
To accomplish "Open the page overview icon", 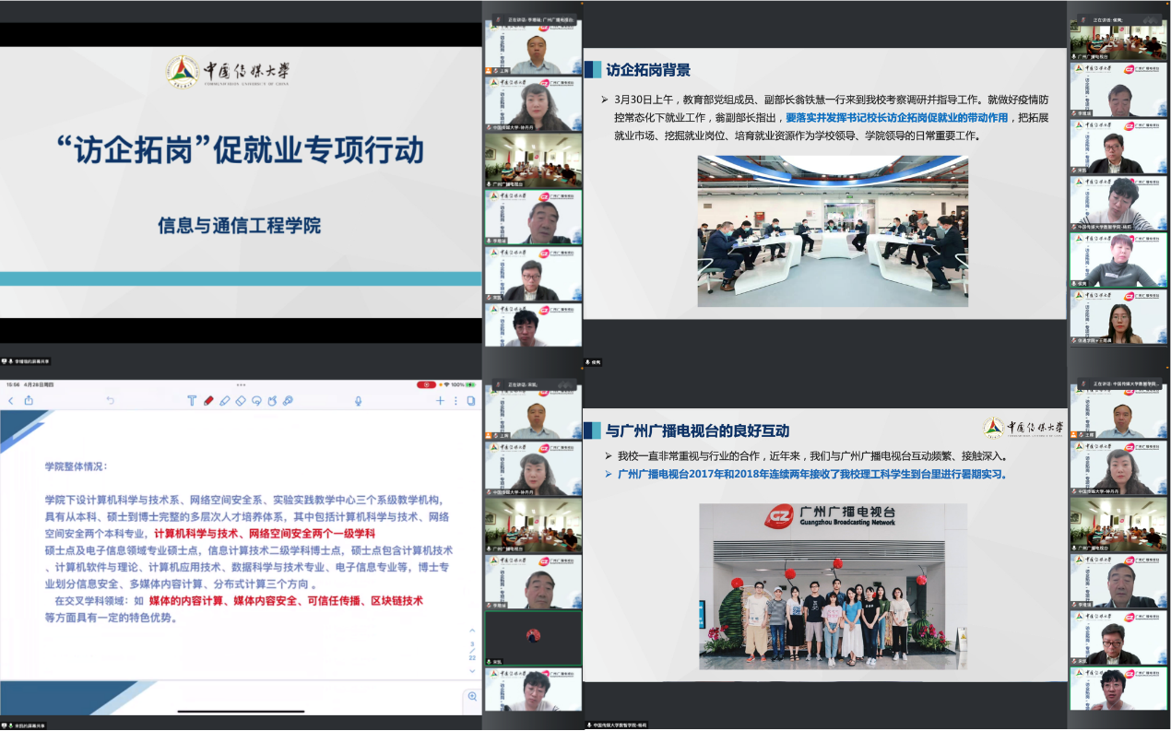I will pyautogui.click(x=470, y=401).
